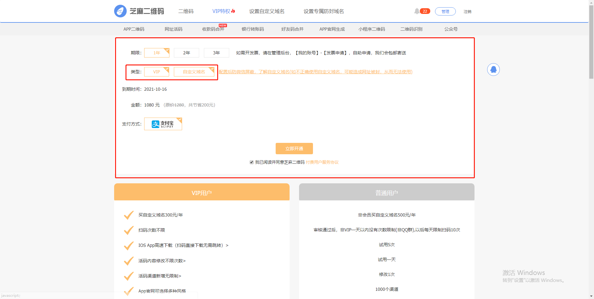
Task: Select the 2年 duration option
Action: pyautogui.click(x=187, y=53)
